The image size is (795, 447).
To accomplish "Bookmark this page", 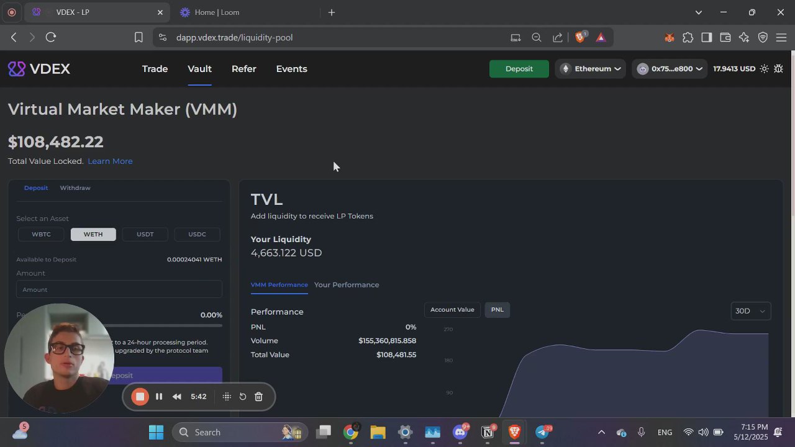I will tap(139, 37).
